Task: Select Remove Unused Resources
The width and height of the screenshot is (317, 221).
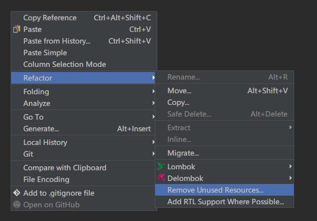Action: click(x=216, y=191)
